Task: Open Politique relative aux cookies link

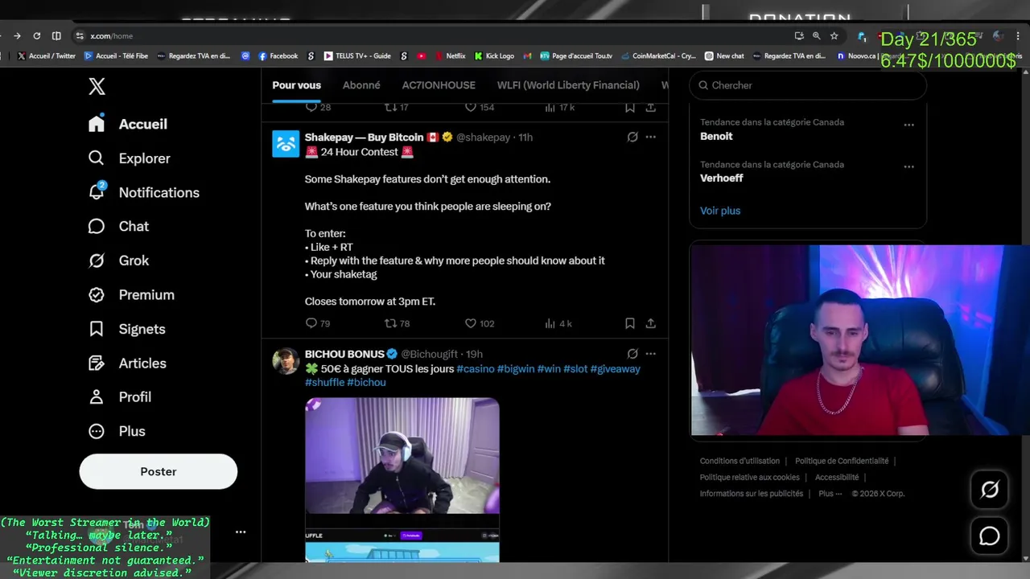Action: click(x=749, y=477)
